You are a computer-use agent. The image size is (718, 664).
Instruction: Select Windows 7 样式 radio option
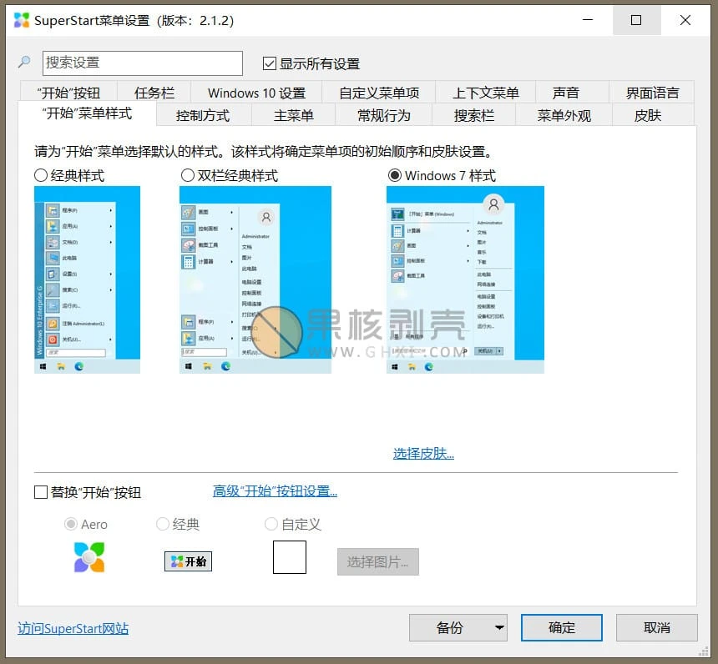click(x=395, y=175)
